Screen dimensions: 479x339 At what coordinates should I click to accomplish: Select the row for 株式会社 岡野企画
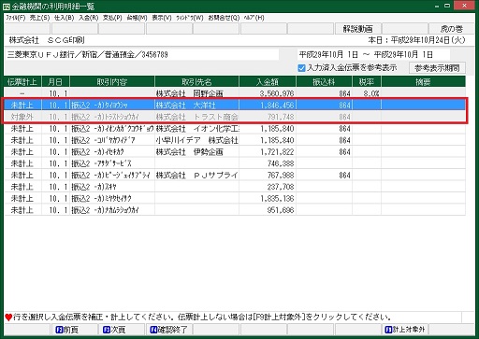pos(235,93)
